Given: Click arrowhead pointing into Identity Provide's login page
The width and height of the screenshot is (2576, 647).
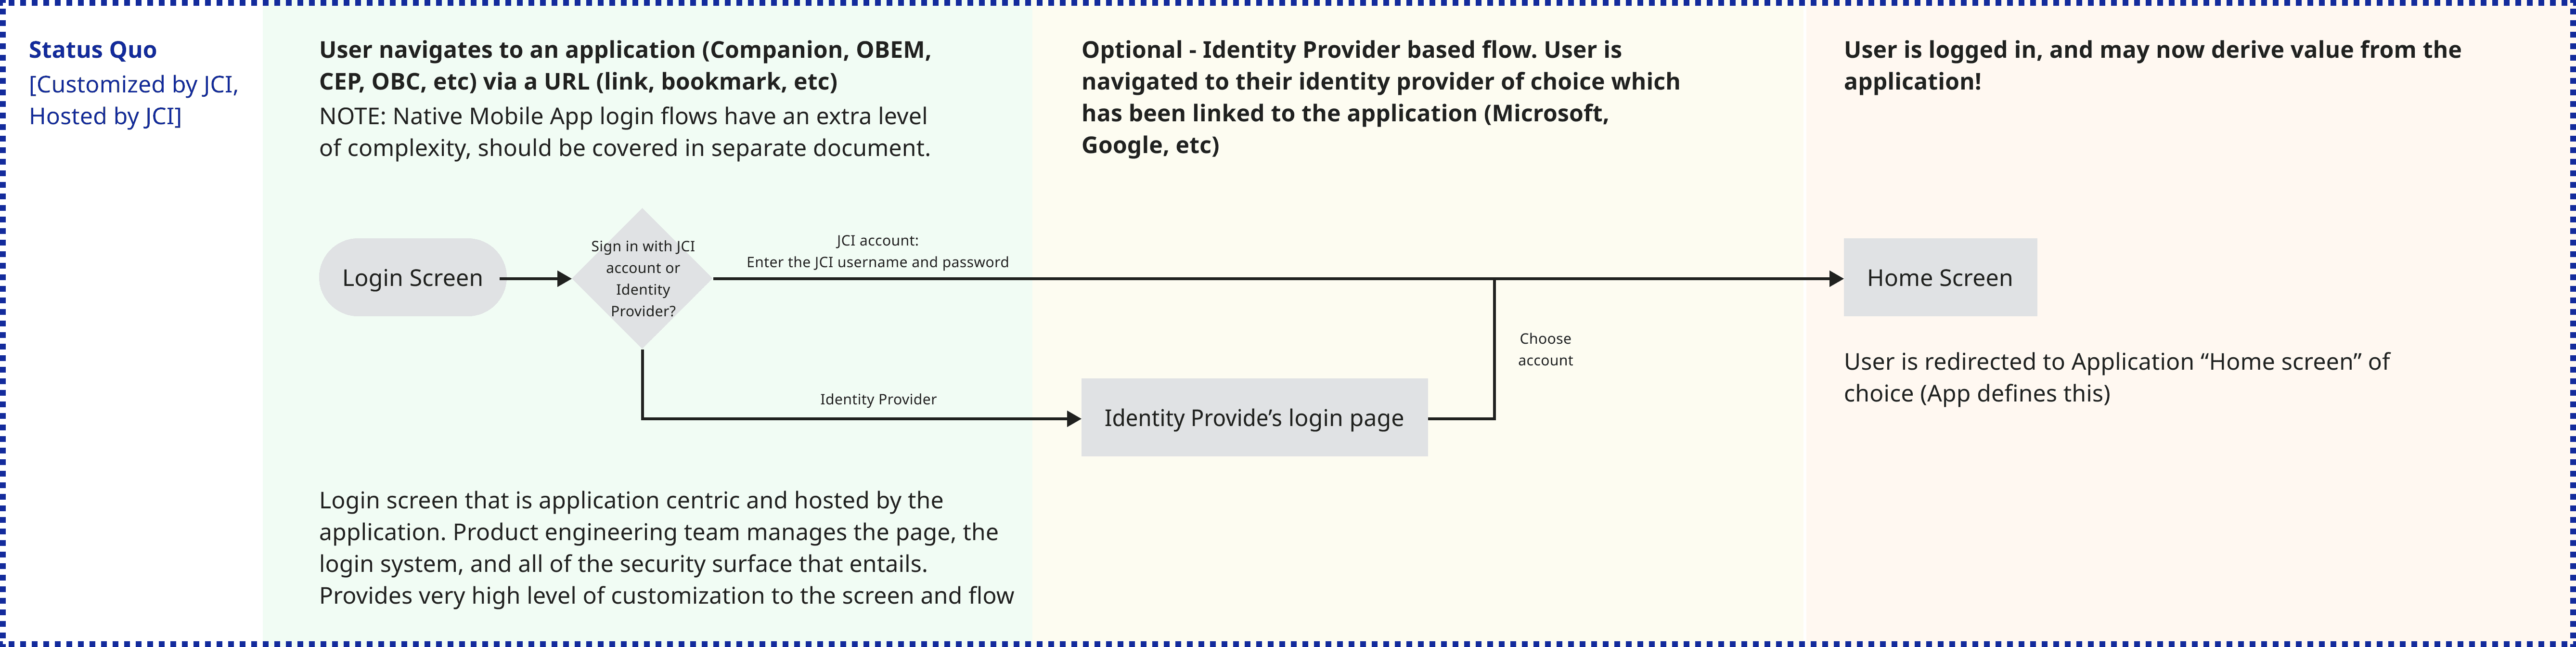Looking at the screenshot, I should coord(1073,419).
